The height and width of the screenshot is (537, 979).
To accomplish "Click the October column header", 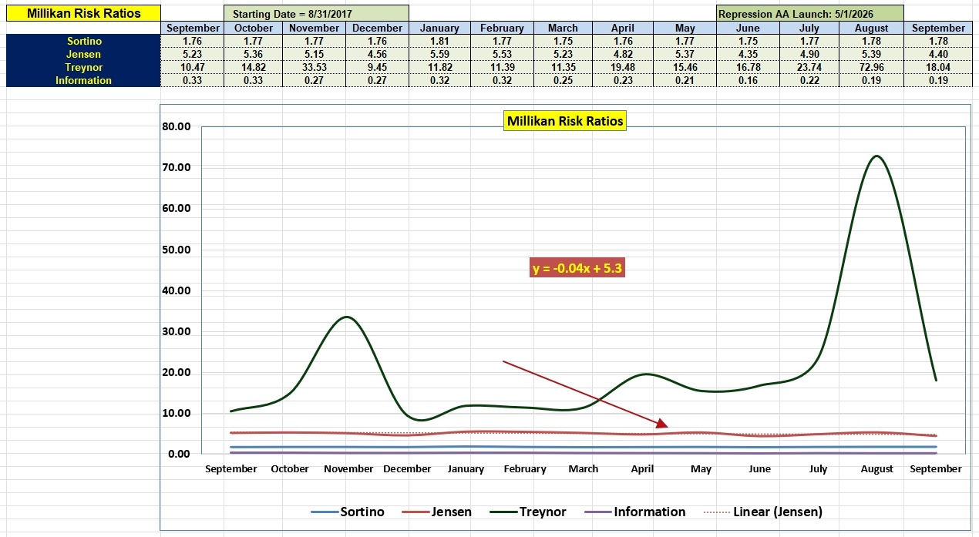I will click(254, 28).
